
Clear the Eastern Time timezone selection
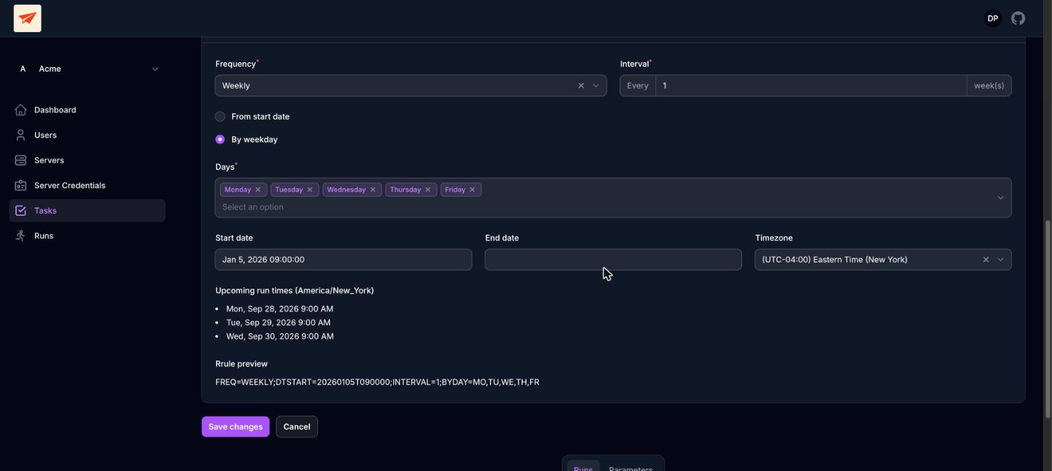986,259
